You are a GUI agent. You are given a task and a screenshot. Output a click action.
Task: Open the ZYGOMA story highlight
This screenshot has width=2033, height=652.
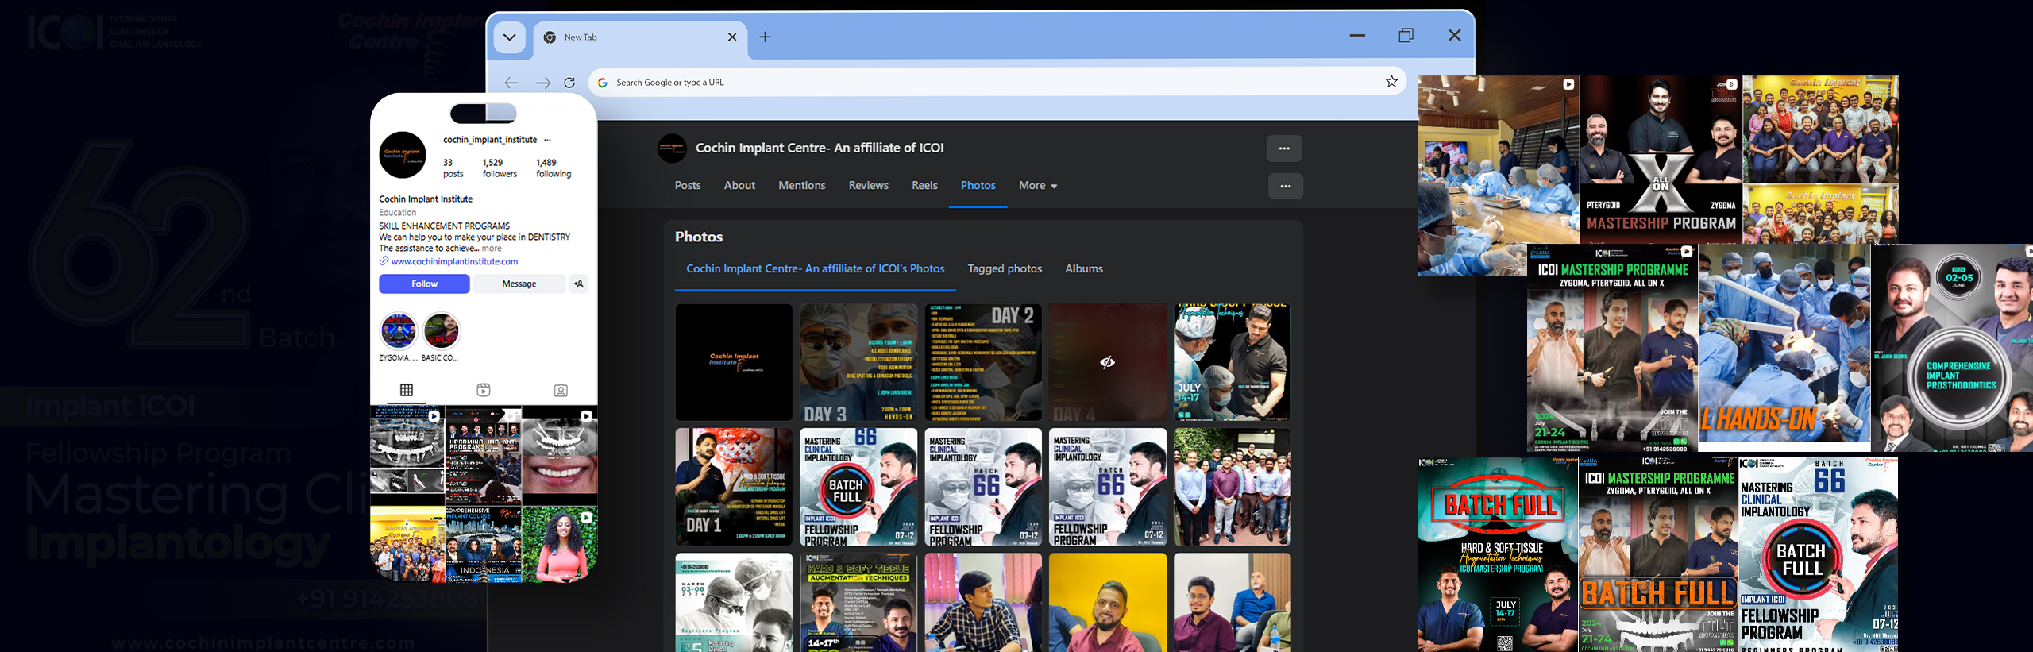[x=398, y=331]
